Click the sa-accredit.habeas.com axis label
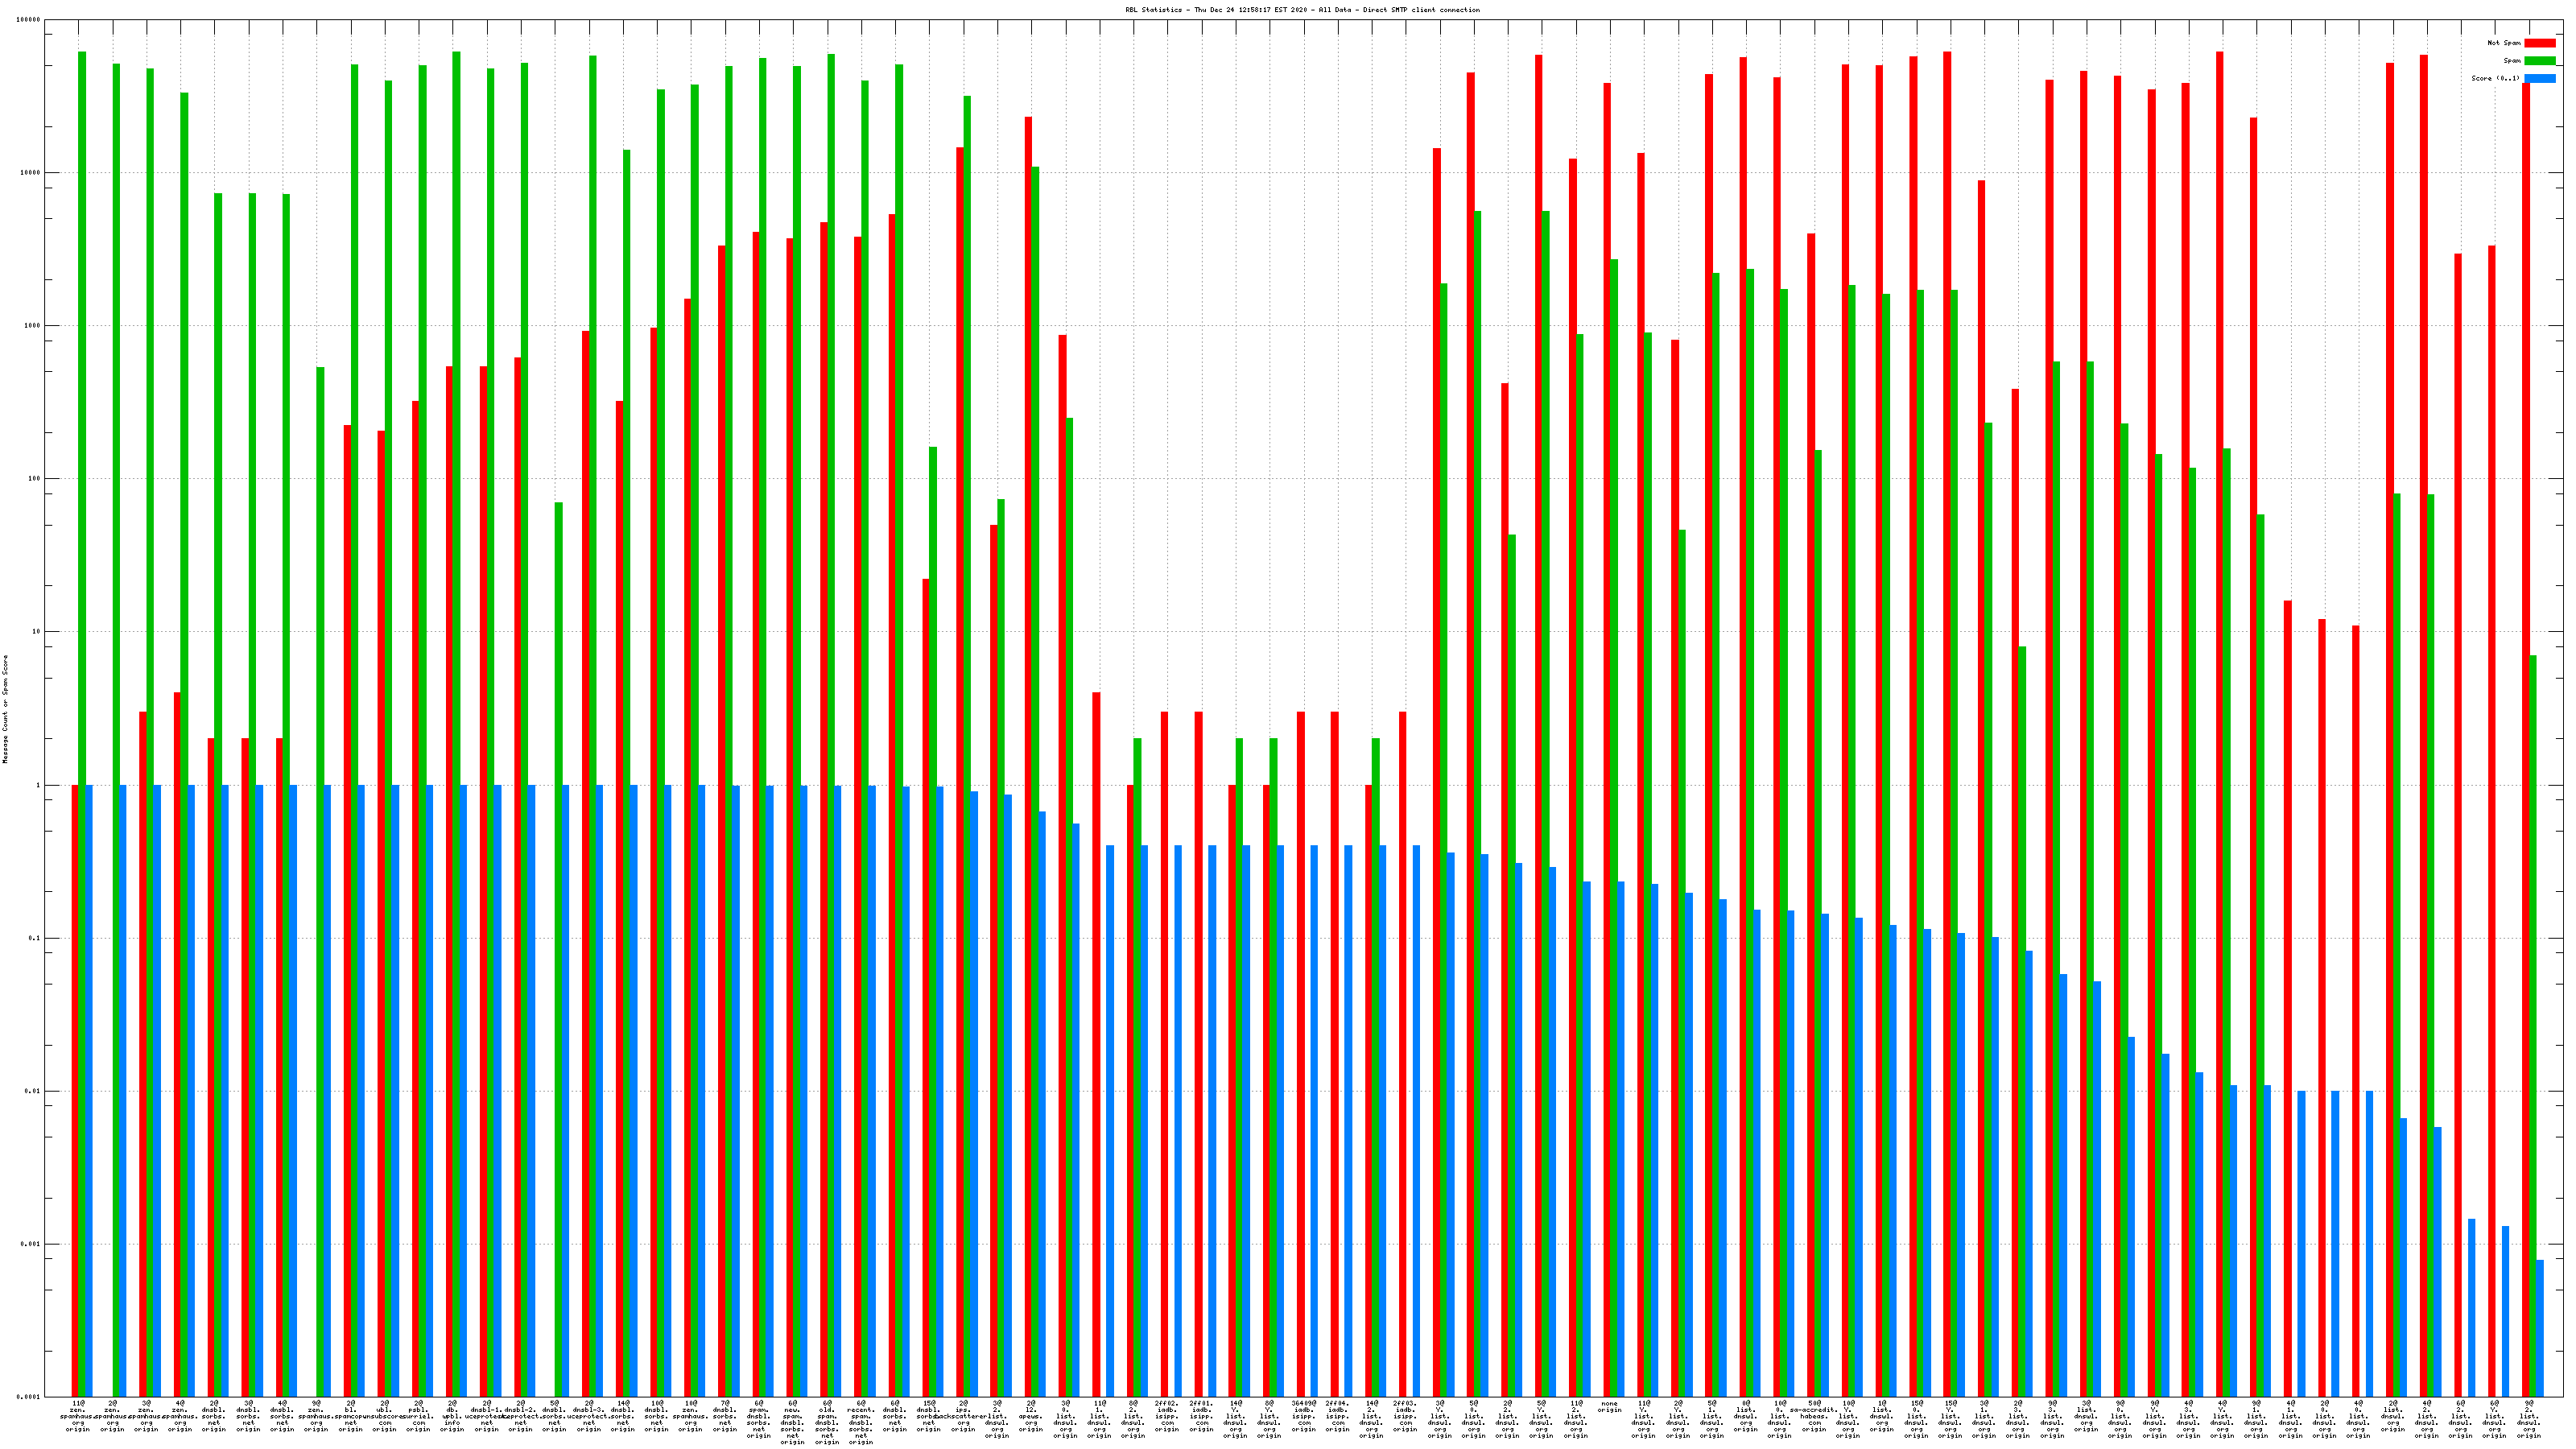 [x=1814, y=1416]
